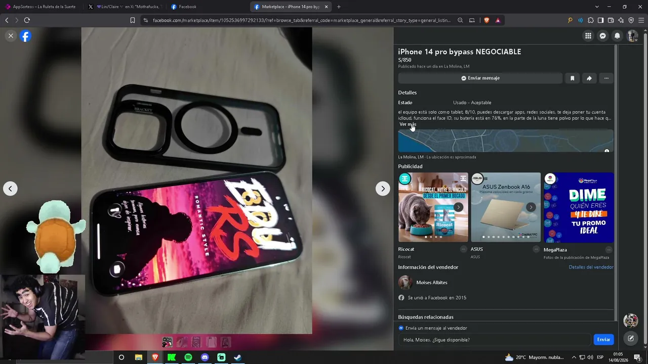Reload the current page
648x364 pixels.
click(x=27, y=20)
